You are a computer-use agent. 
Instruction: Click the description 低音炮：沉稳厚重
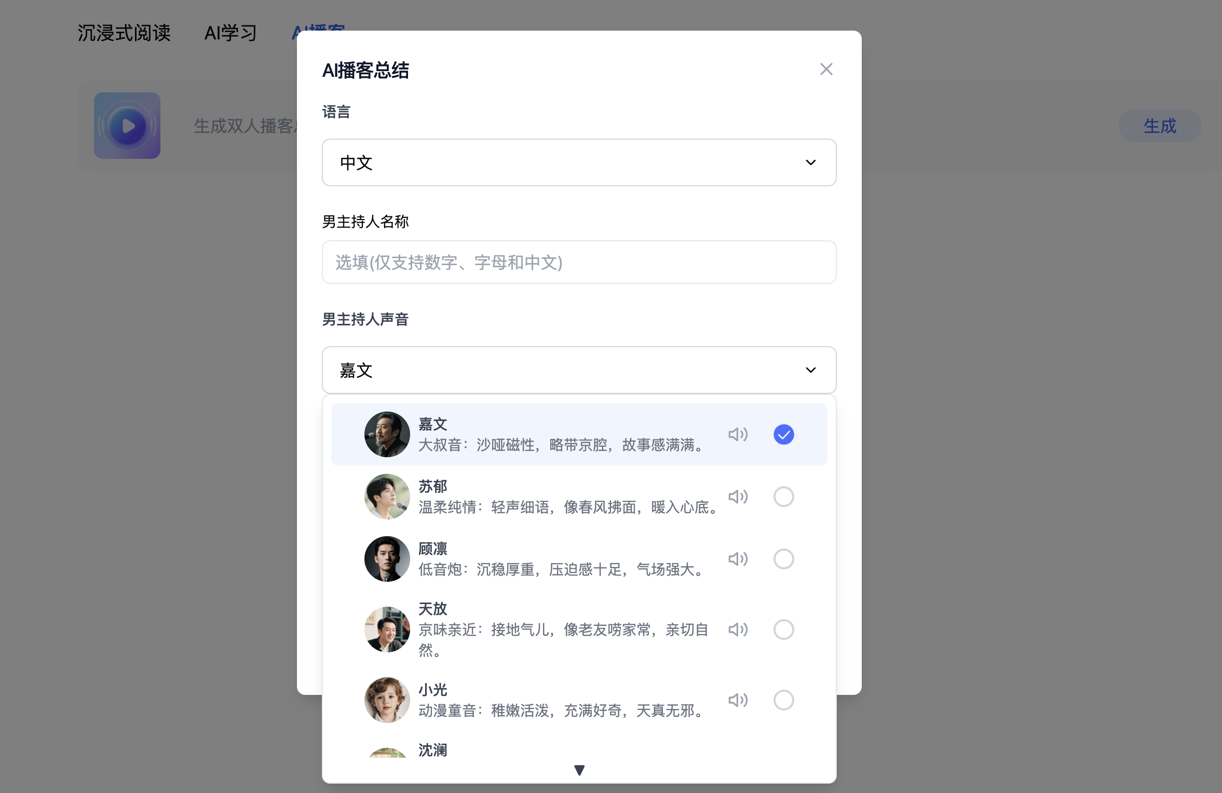tap(562, 569)
